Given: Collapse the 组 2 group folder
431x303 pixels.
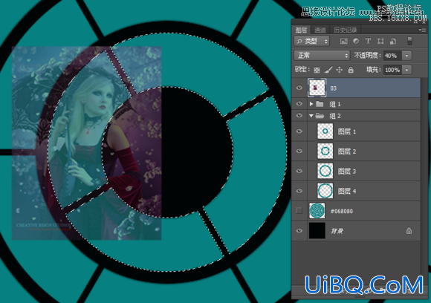Looking at the screenshot, I should pyautogui.click(x=311, y=116).
